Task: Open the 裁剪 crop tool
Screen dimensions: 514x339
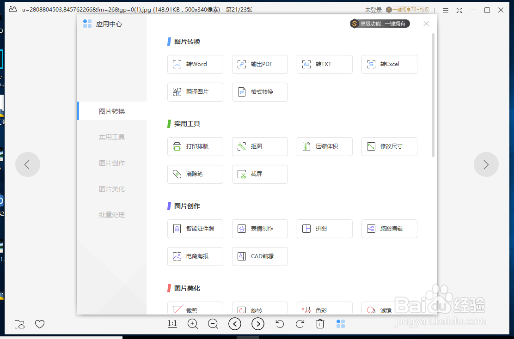Action: tap(195, 308)
